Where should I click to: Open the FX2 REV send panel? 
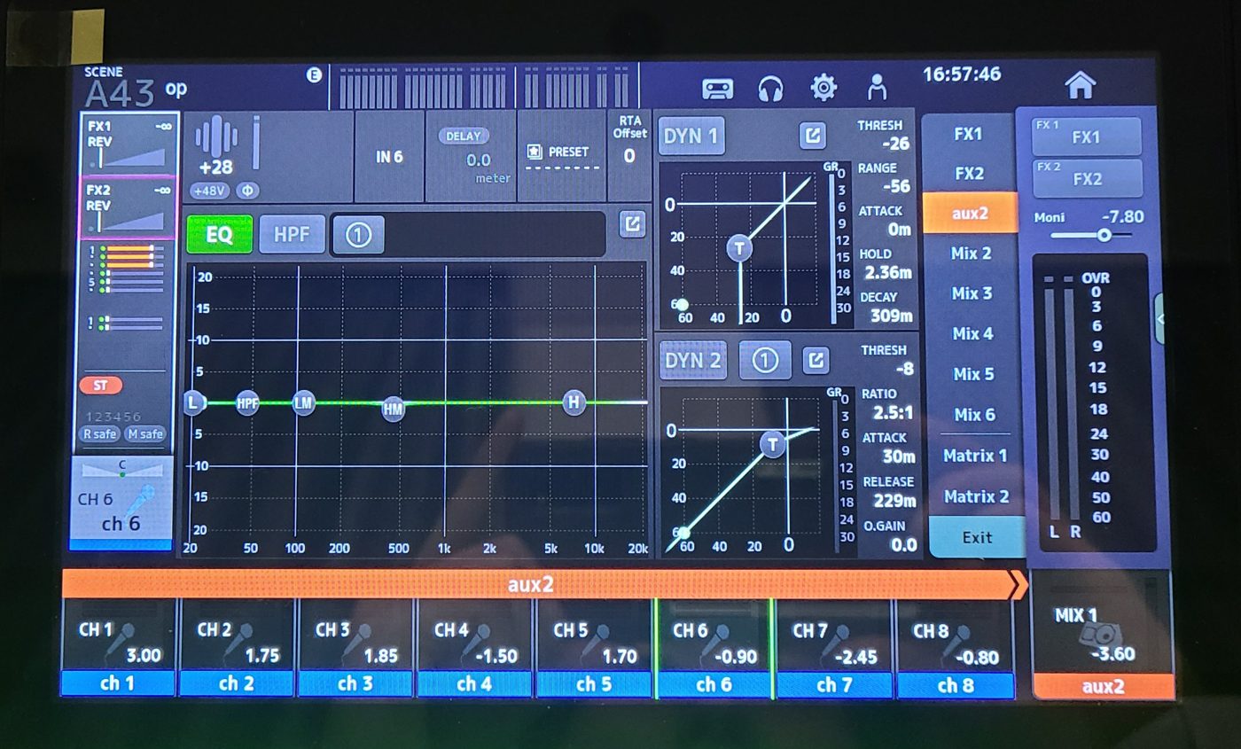click(x=129, y=207)
